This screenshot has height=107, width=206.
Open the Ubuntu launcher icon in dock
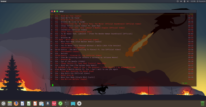[x=3, y=104]
